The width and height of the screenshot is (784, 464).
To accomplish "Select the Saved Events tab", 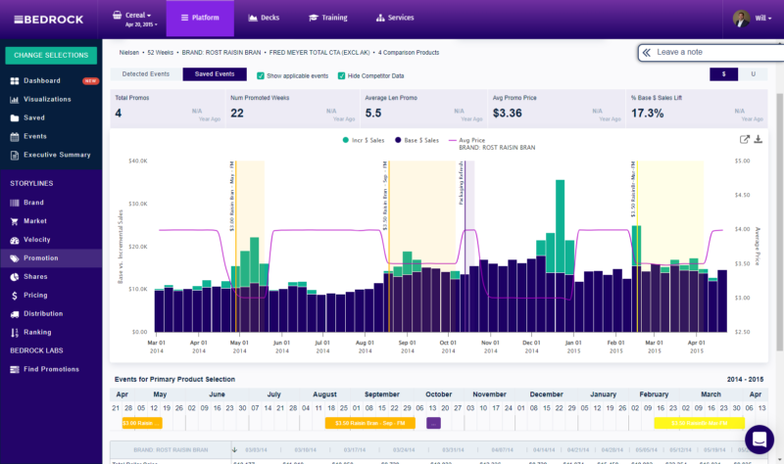I will (x=215, y=74).
